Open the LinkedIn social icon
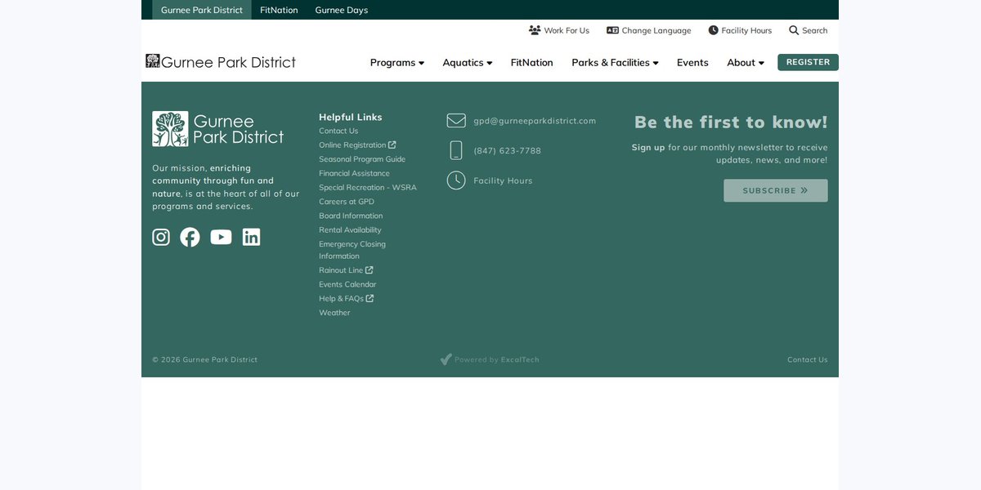The width and height of the screenshot is (981, 490). tap(251, 237)
